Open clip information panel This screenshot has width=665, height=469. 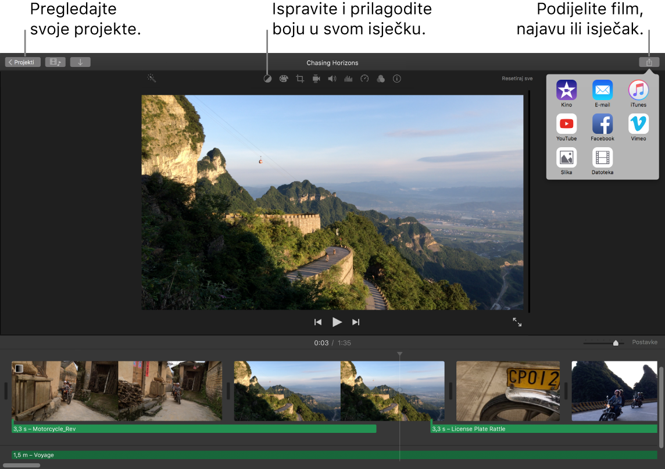(x=397, y=78)
